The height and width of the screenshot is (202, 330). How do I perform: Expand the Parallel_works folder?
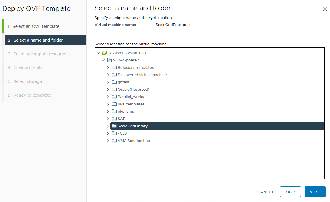(x=108, y=97)
